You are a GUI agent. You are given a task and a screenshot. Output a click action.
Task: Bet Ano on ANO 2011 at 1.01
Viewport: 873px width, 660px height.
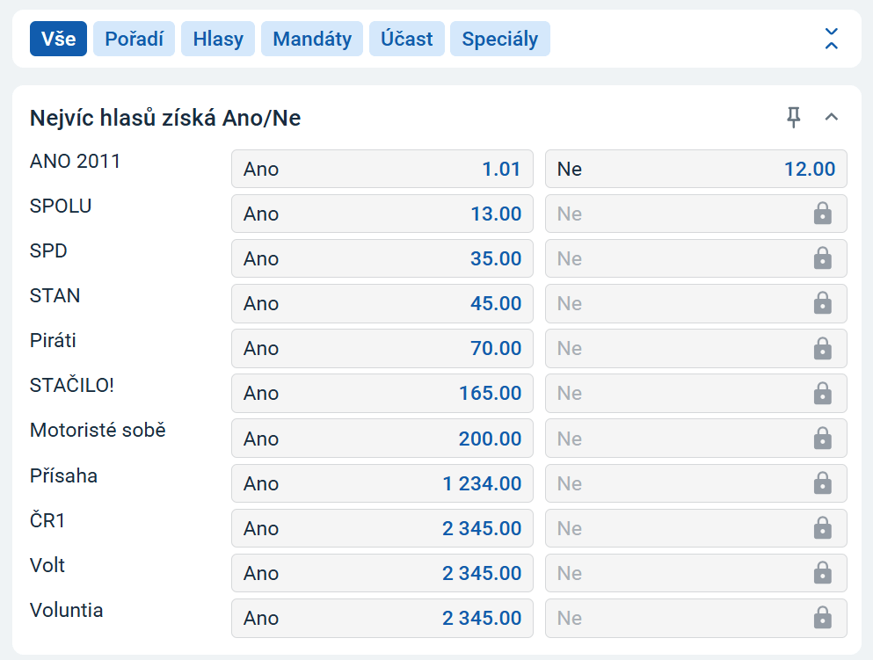(x=382, y=169)
